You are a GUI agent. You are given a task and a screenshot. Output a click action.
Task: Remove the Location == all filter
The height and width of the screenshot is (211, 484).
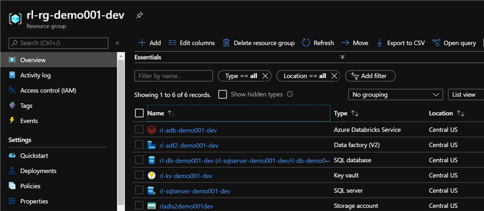(x=334, y=76)
